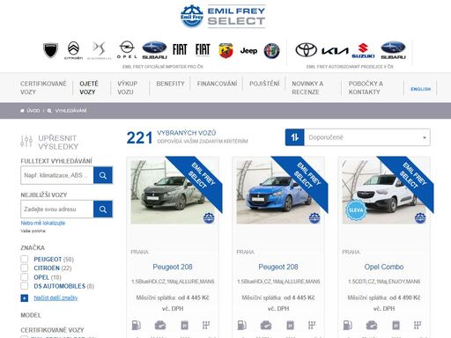Select the second Fiat Professional logo
The width and height of the screenshot is (451, 338).
click(203, 49)
